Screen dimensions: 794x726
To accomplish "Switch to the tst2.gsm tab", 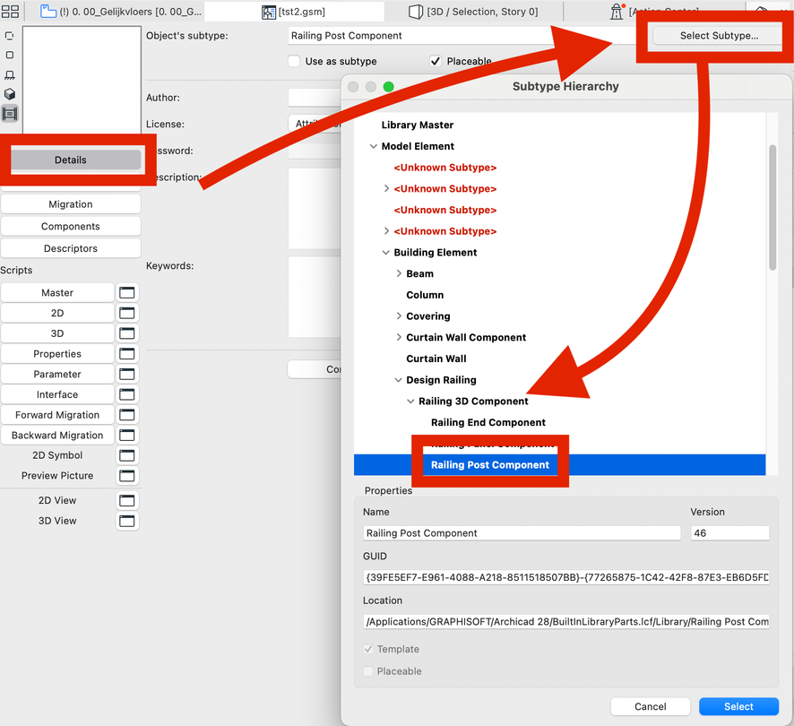I will [294, 12].
